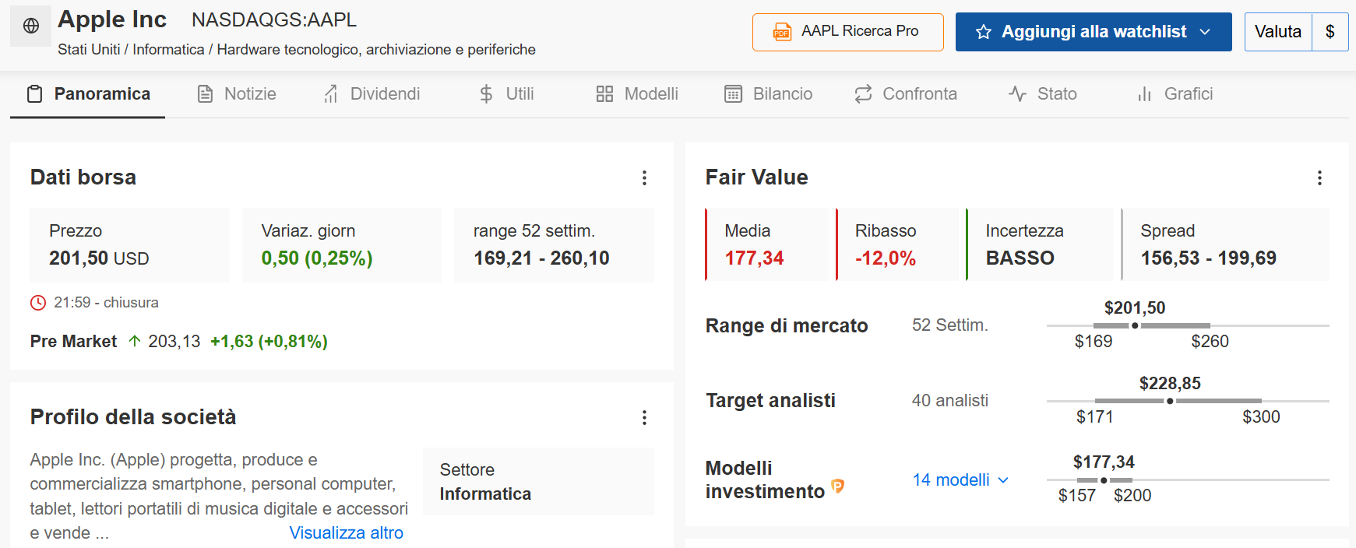Click the Settore Informatica box
The image size is (1356, 548).
click(x=538, y=481)
